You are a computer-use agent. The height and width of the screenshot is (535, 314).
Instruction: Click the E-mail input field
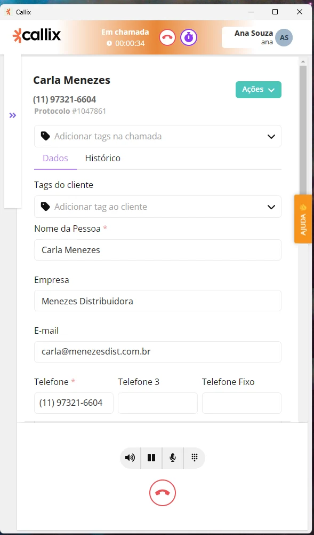pyautogui.click(x=158, y=352)
